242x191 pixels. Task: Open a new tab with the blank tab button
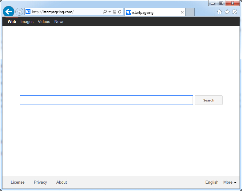tap(190, 12)
